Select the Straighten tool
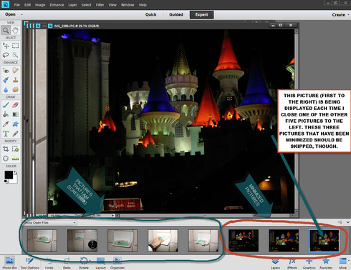Screen dimensions: 351x270 [x=15, y=159]
